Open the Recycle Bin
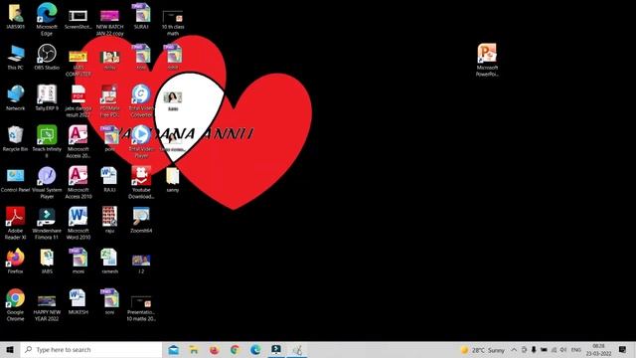 pos(16,138)
